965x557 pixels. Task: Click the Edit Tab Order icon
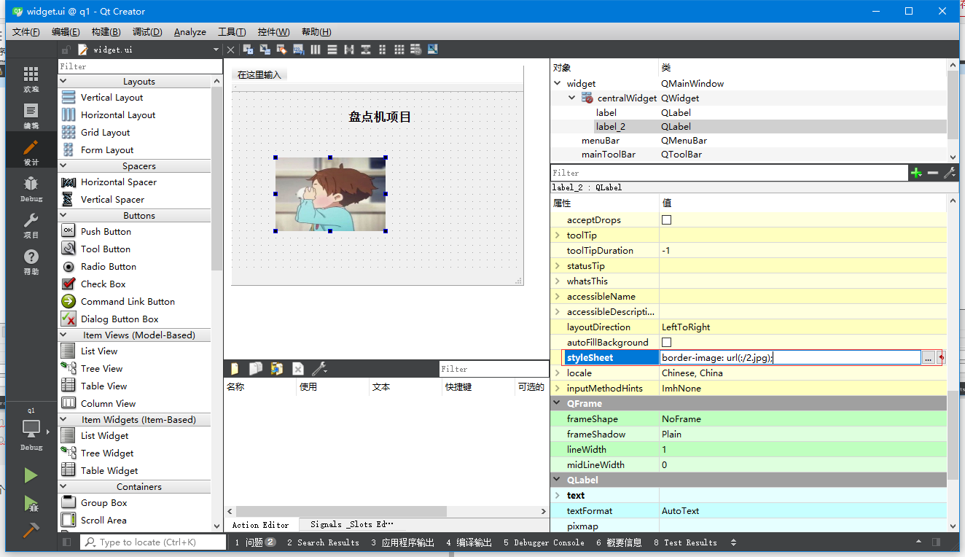click(x=298, y=49)
